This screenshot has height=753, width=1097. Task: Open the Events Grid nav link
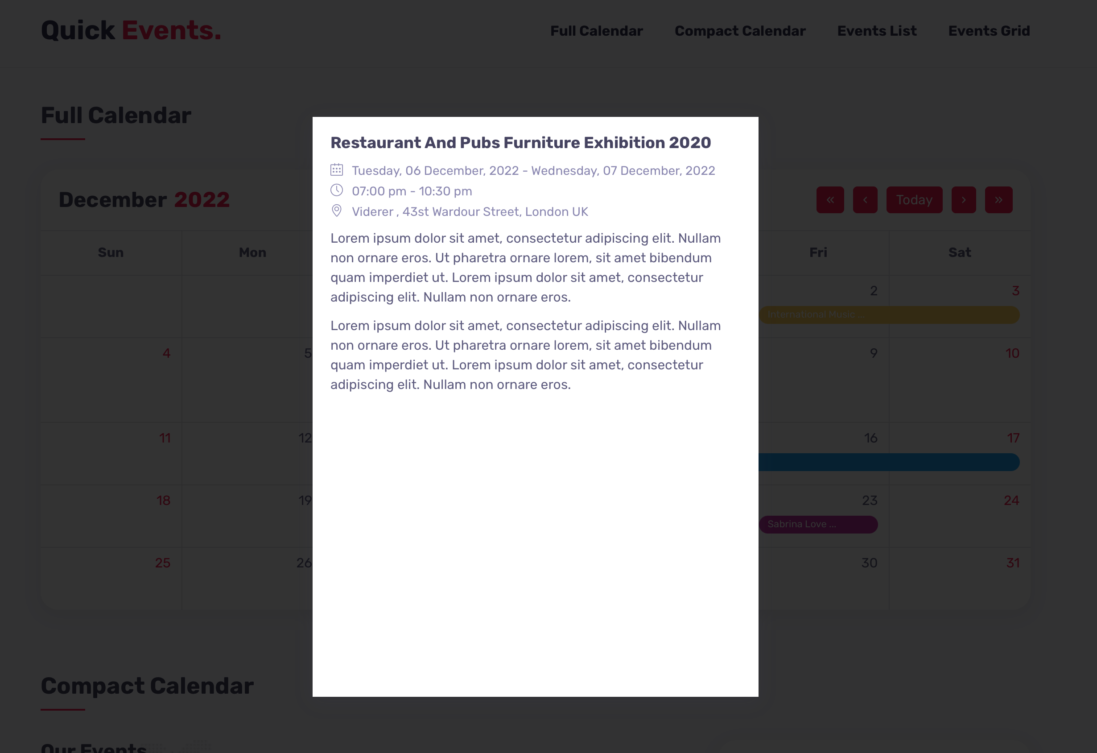989,31
